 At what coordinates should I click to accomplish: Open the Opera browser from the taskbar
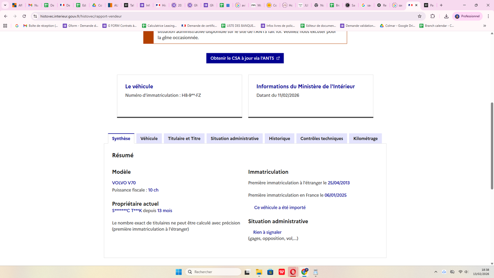click(293, 272)
